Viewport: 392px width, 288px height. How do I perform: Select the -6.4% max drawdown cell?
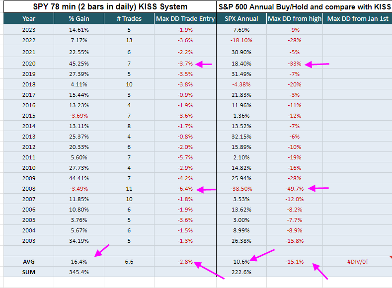click(185, 189)
